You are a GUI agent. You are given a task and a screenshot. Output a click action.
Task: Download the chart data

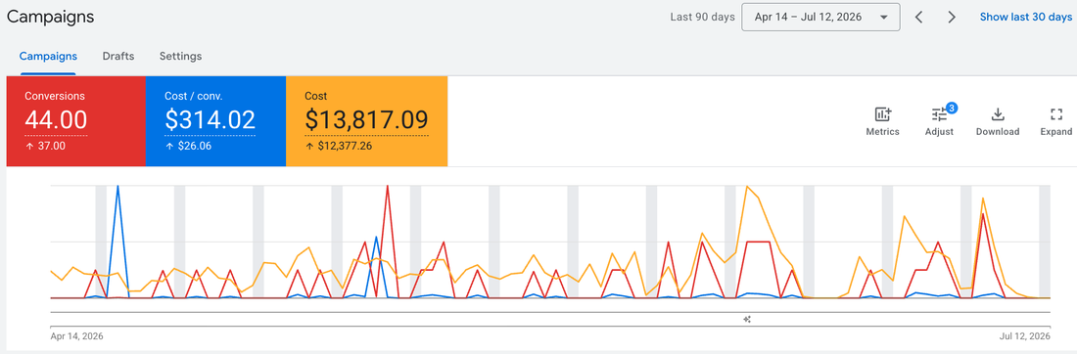pos(998,121)
